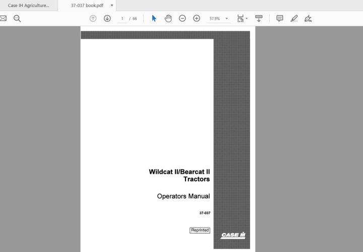The height and width of the screenshot is (252, 363).
Task: Click the 37-037 document number
Action: [x=205, y=213]
